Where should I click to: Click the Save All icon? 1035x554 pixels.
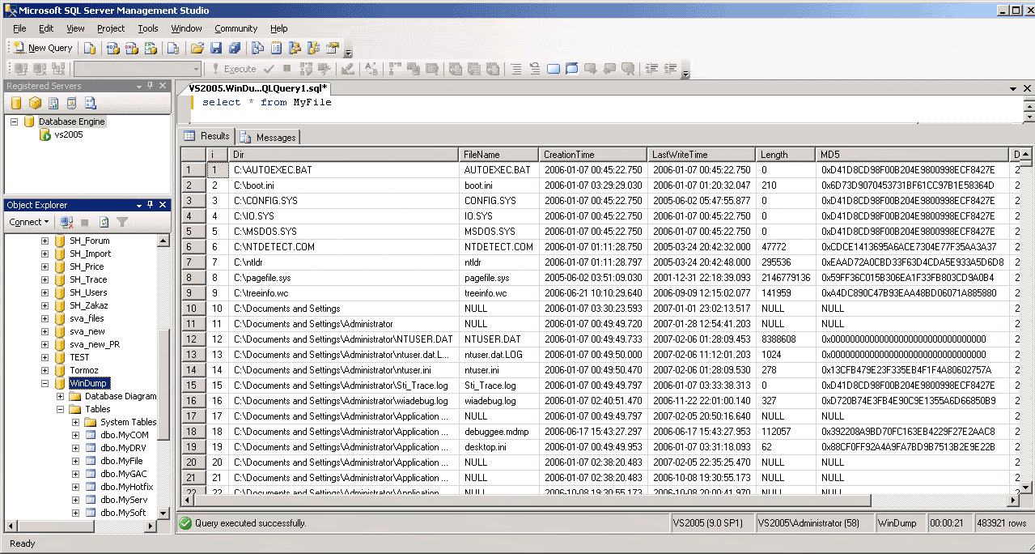[235, 48]
